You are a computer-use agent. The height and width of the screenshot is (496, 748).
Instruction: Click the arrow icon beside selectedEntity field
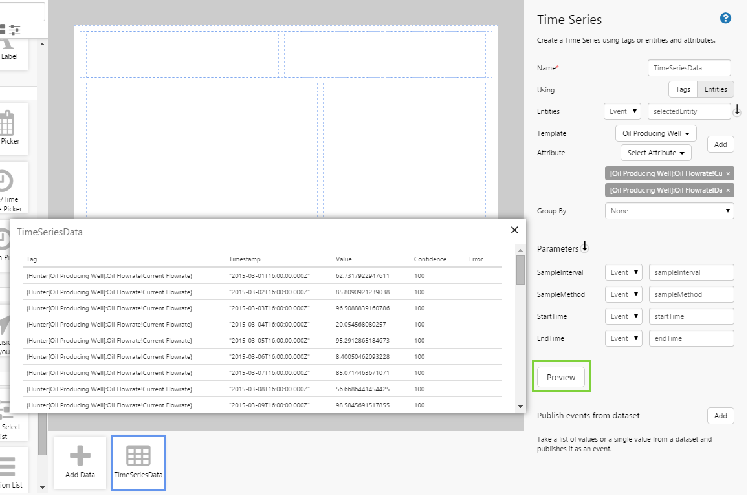737,111
